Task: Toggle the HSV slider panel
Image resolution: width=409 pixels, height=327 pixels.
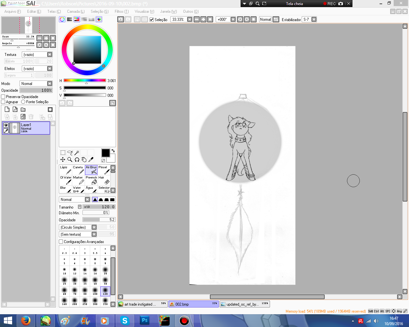Action: pyautogui.click(x=77, y=19)
